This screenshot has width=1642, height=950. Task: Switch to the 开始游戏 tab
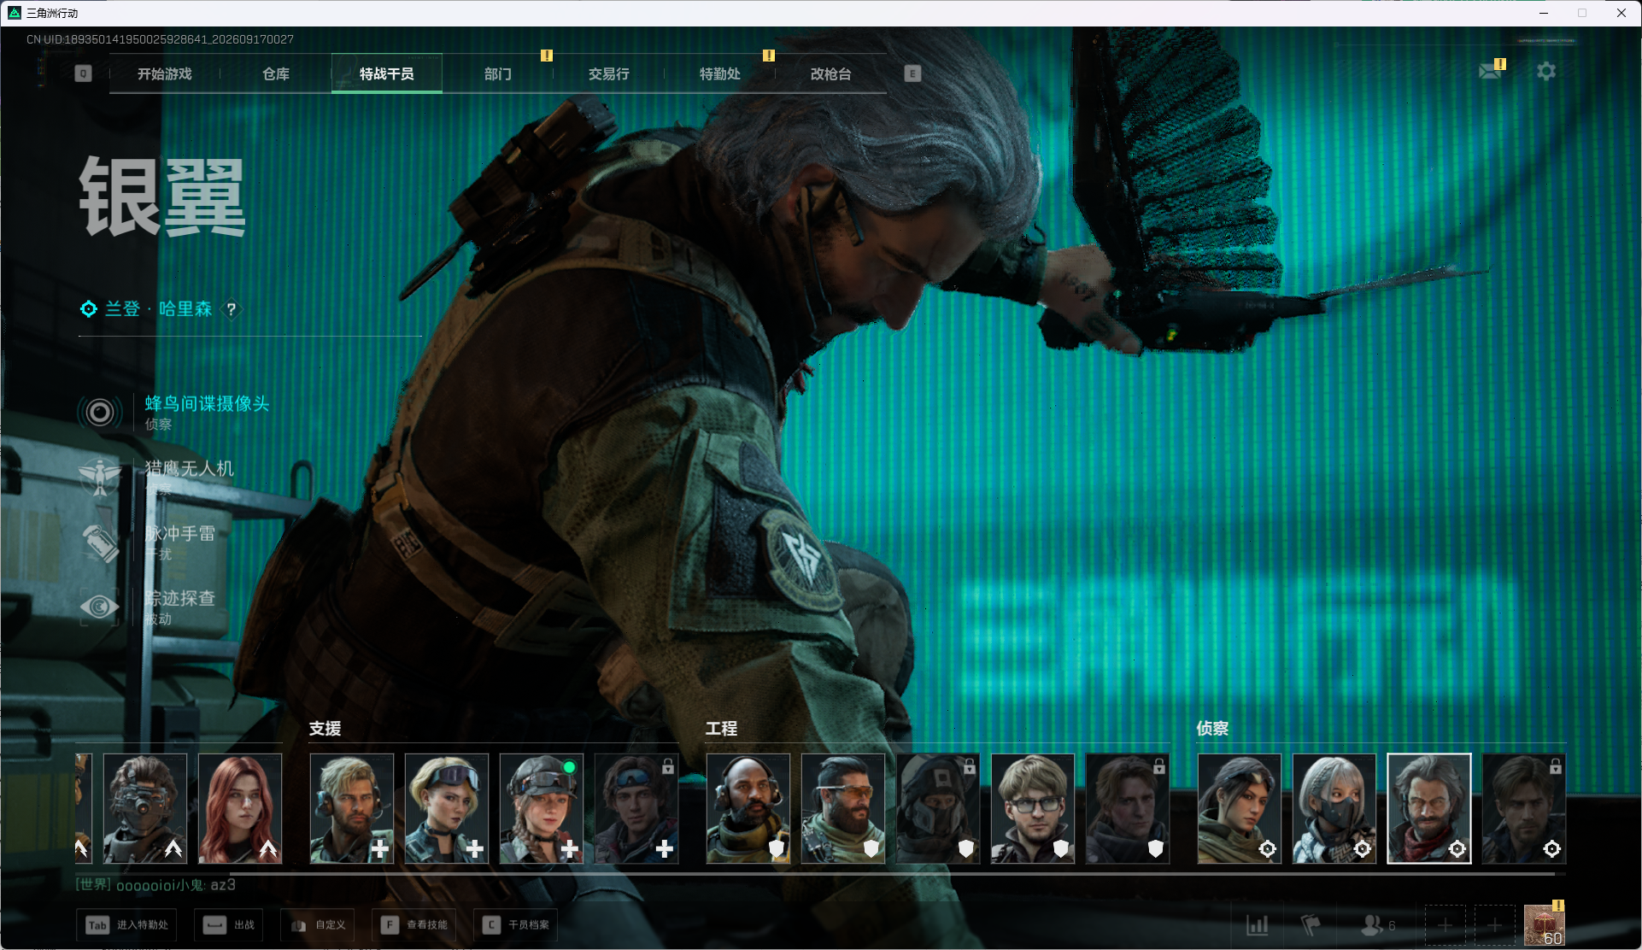(165, 74)
